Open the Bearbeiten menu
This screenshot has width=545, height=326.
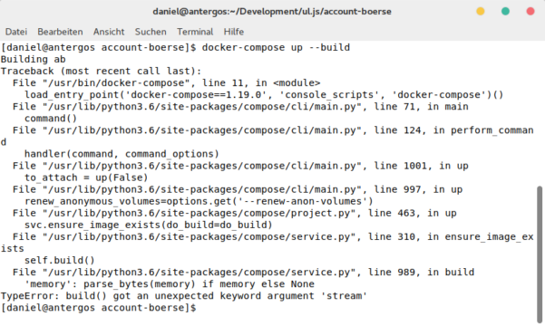coord(60,32)
